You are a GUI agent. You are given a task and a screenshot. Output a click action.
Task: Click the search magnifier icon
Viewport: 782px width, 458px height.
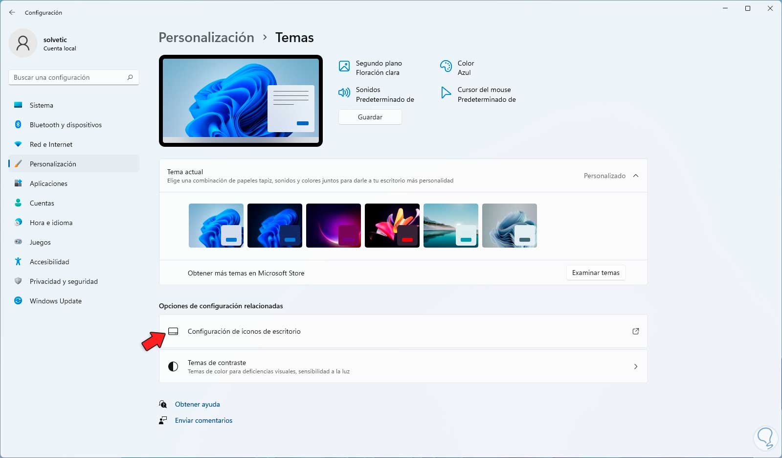point(130,77)
